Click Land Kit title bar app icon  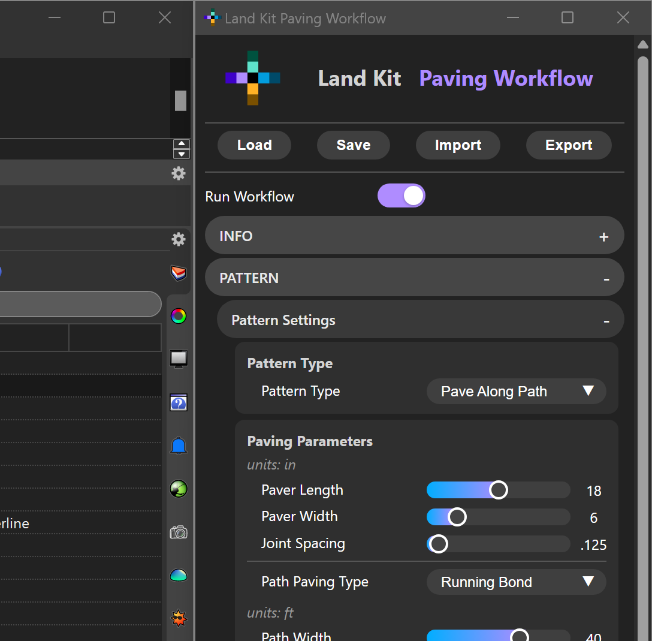pos(212,17)
